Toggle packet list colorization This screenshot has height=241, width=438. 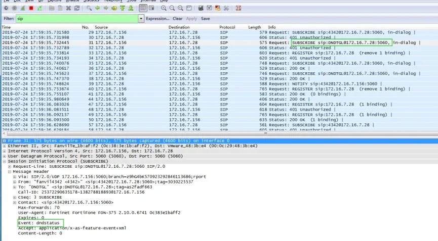(143, 8)
